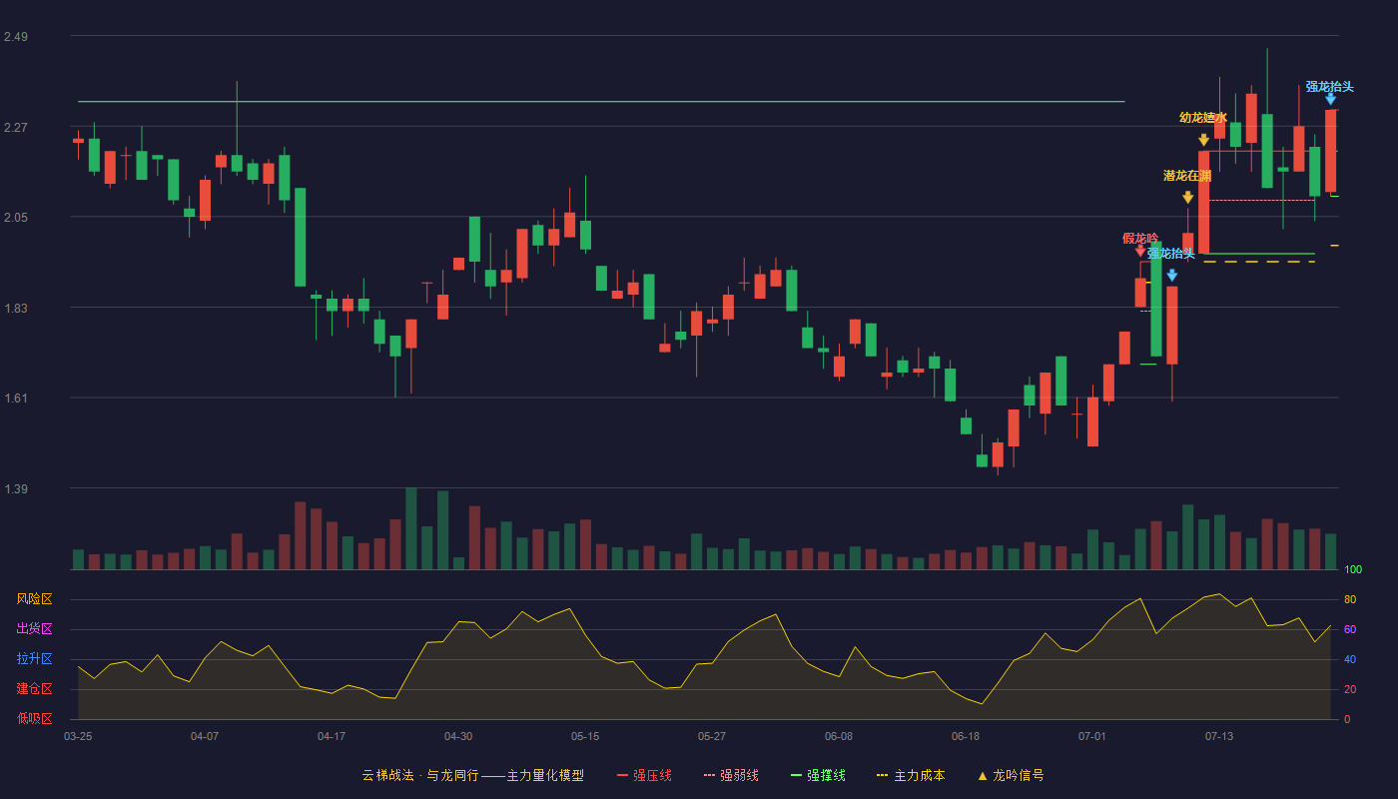The height and width of the screenshot is (799, 1398).
Task: Click the 建仓区 zone label
Action: click(x=35, y=689)
